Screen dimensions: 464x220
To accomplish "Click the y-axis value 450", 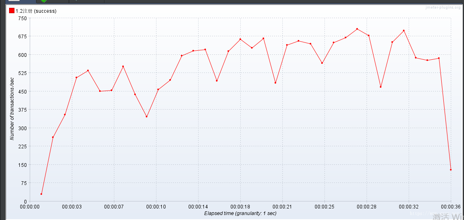I will point(23,91).
